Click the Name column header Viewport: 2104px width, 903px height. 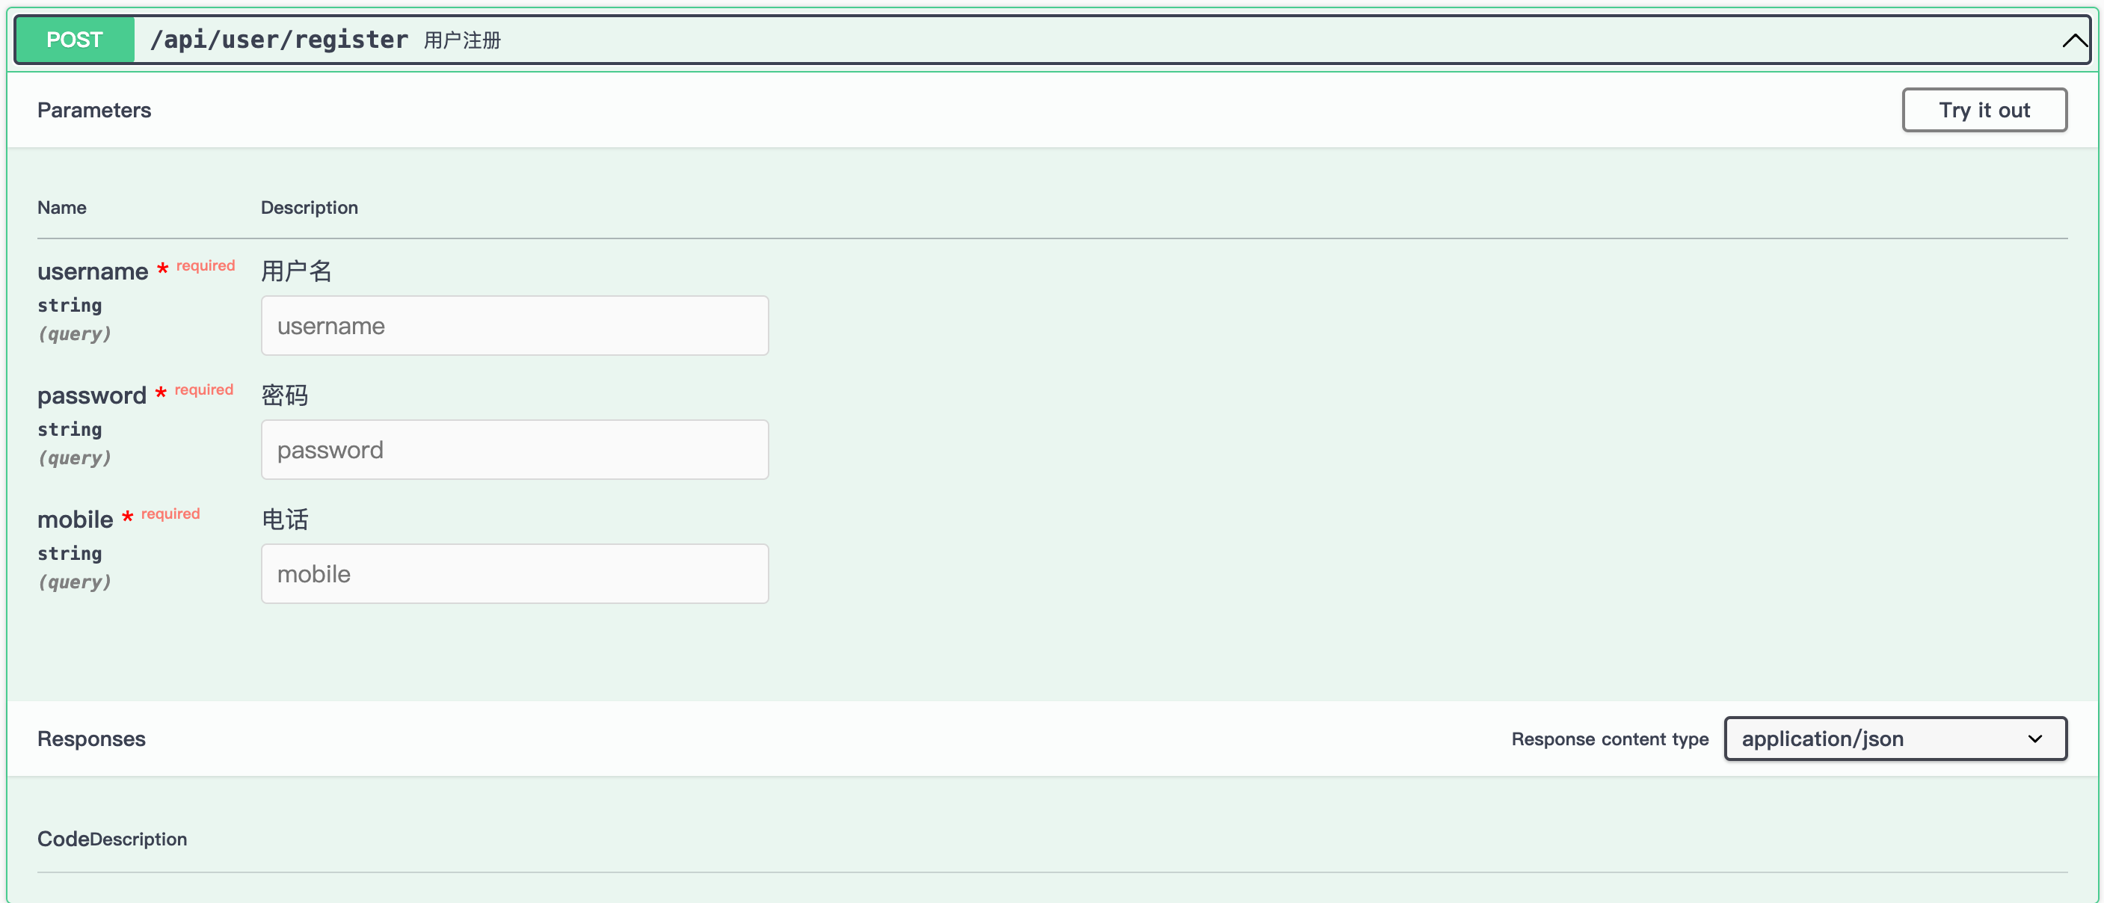[61, 207]
